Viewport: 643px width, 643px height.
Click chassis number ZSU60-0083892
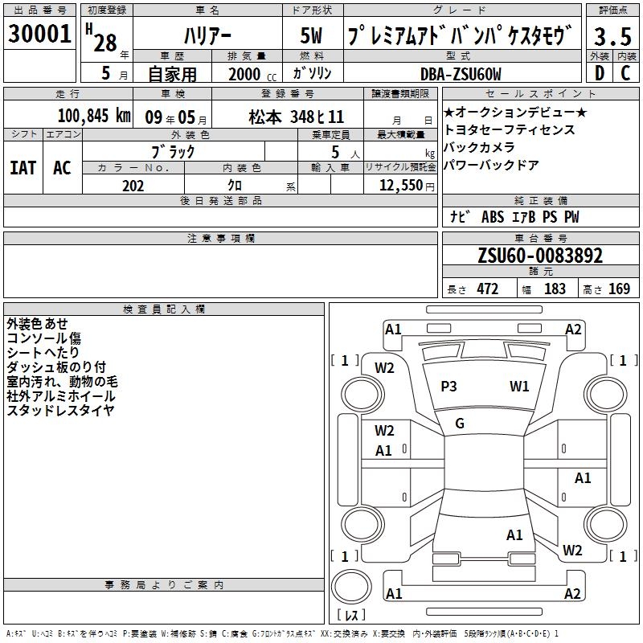click(540, 256)
